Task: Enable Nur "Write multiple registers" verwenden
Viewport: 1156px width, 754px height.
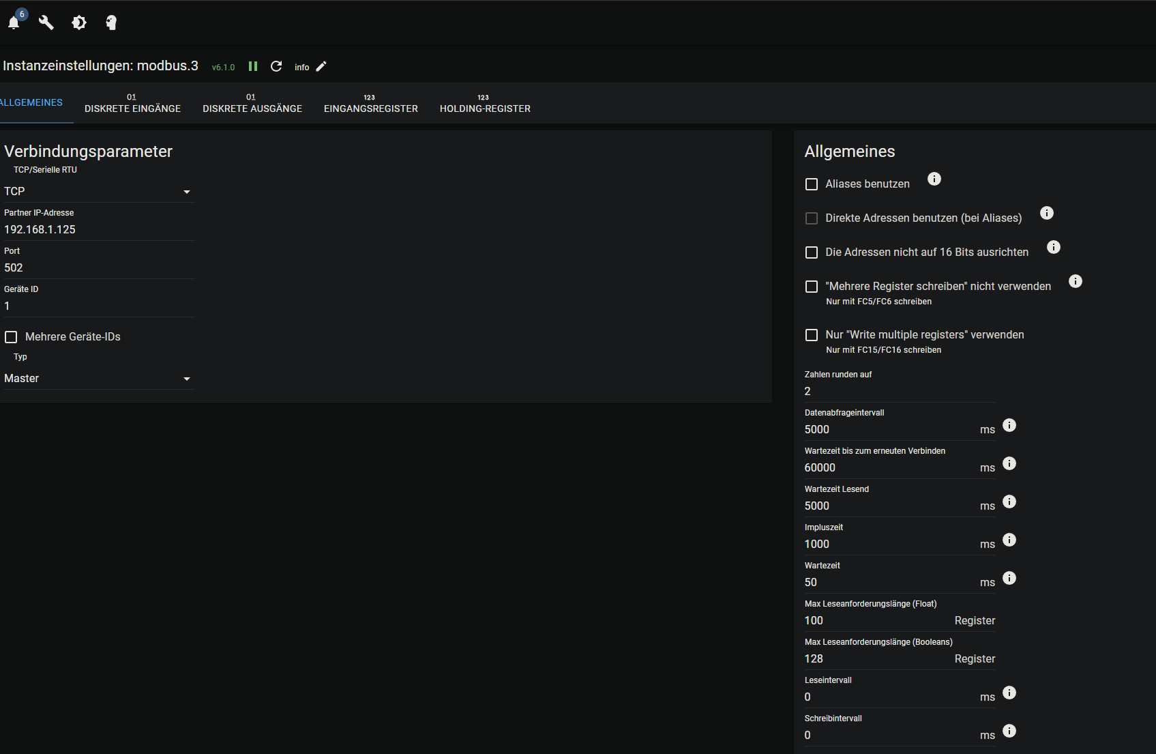Action: coord(812,335)
